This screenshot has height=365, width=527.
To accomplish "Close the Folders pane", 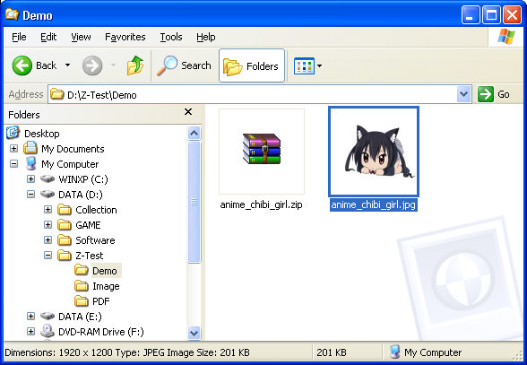I will coord(188,112).
